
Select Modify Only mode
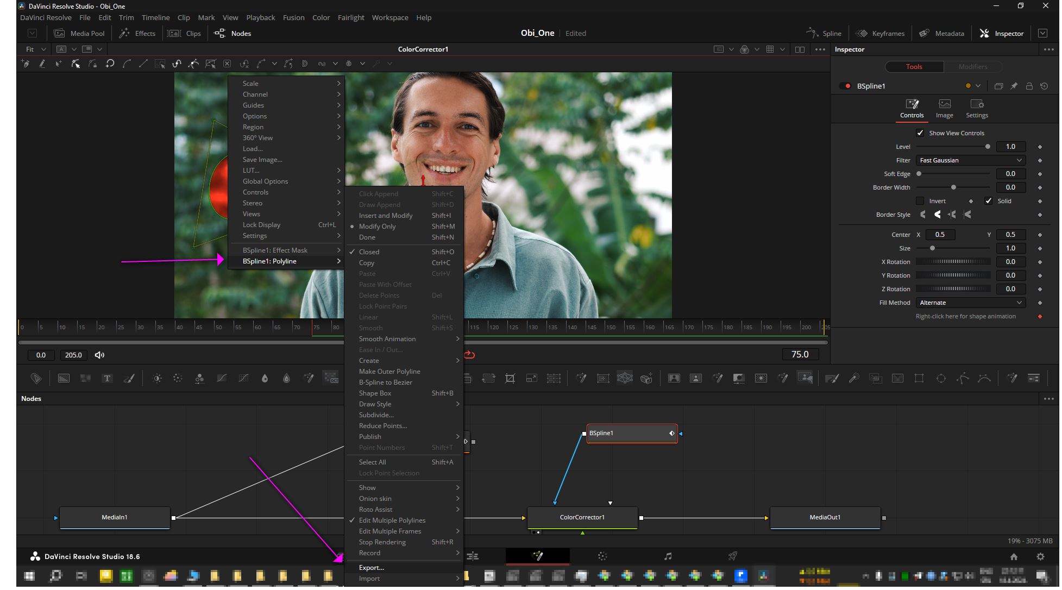coord(404,226)
